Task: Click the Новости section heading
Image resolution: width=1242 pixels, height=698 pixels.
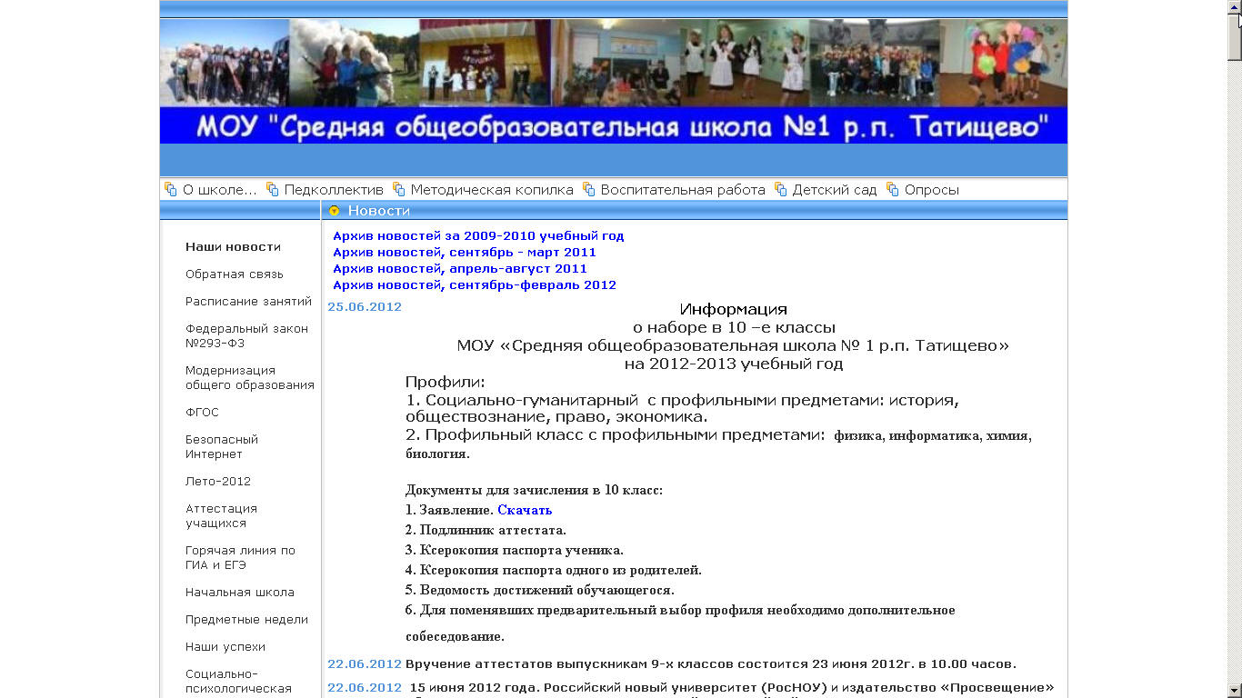Action: pos(379,211)
